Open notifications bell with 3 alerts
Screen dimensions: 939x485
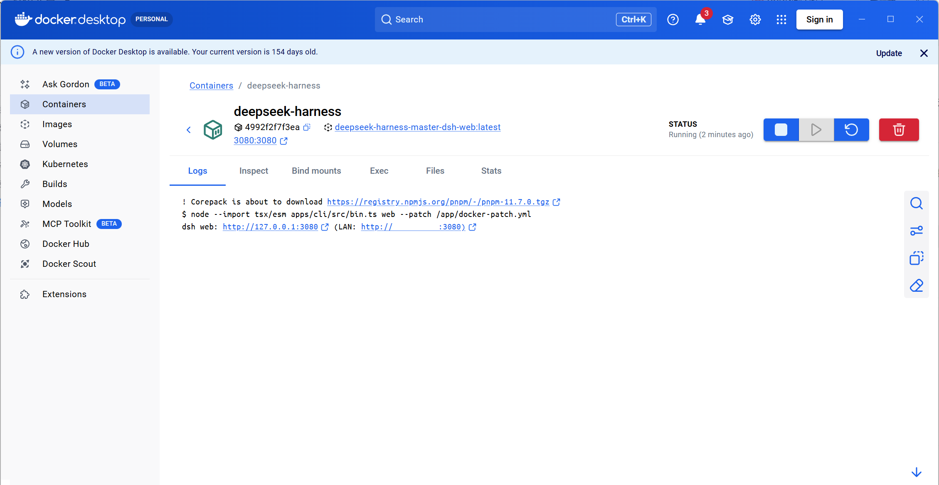pos(700,20)
